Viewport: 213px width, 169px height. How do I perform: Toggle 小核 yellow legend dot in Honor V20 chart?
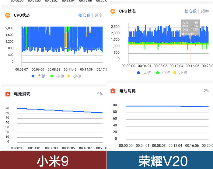175,73
